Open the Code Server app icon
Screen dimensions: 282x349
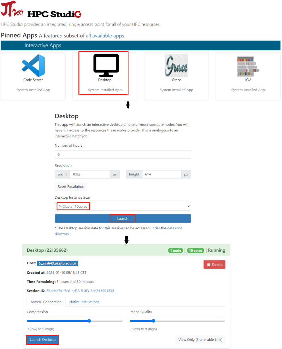click(33, 65)
